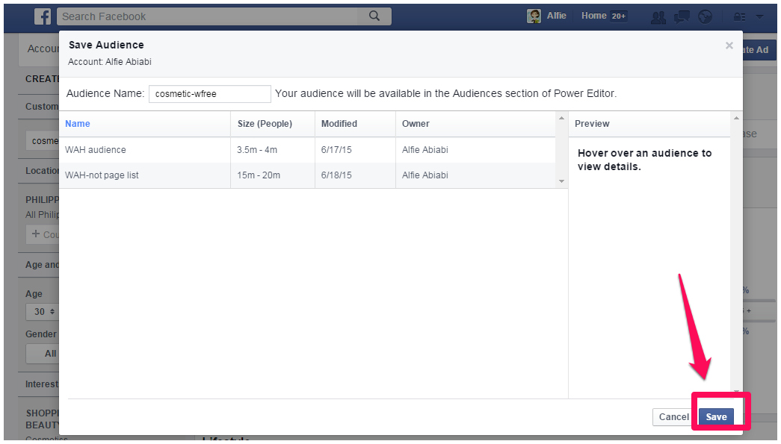Open the friend requests icon
The width and height of the screenshot is (781, 444).
[x=658, y=16]
